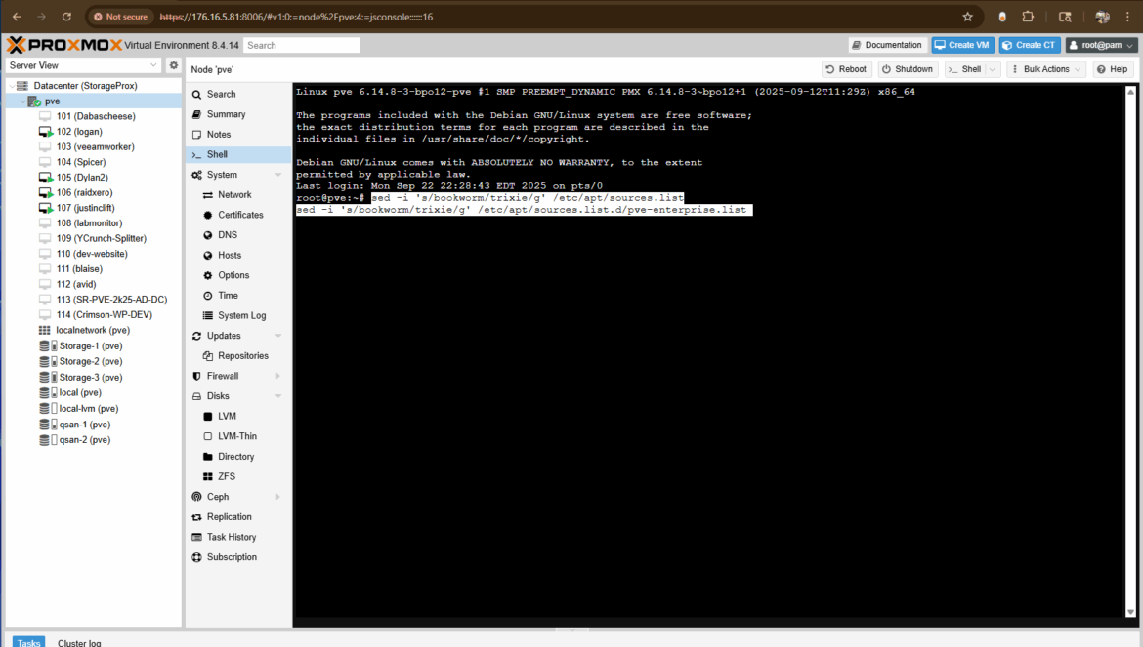Switch to the Cluster log tab
This screenshot has height=647, width=1143.
coord(79,642)
